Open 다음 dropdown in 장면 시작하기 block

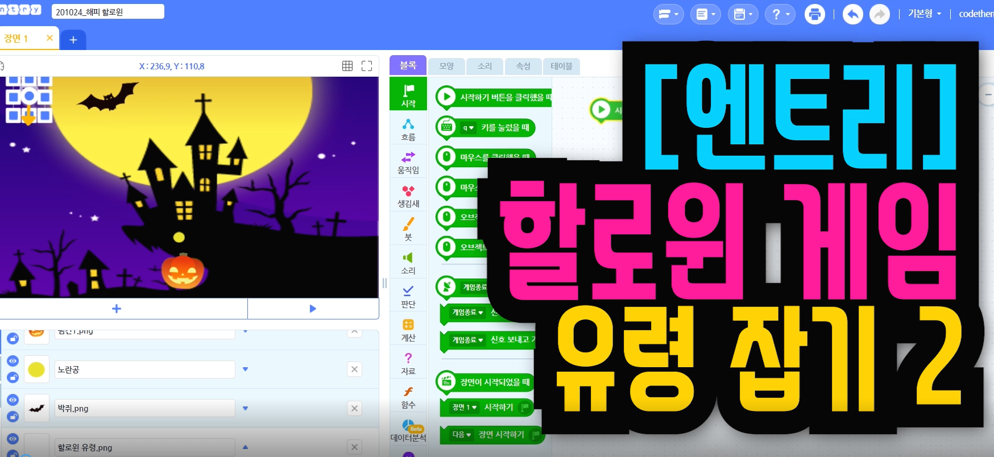[462, 435]
